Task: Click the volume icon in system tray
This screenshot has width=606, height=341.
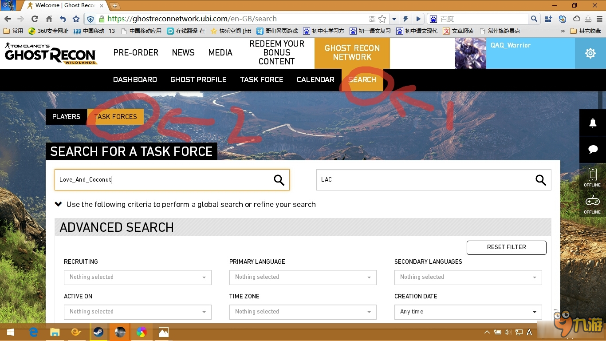Action: (x=508, y=332)
